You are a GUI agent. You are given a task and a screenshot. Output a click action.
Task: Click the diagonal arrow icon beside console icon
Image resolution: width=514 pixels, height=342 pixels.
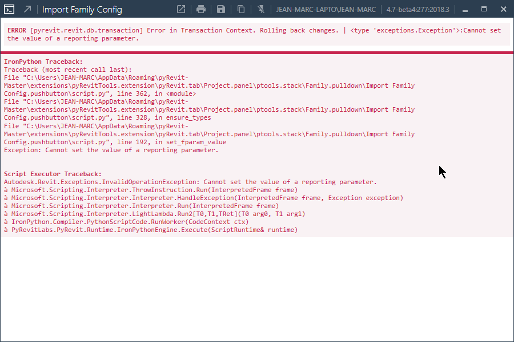[x=26, y=9]
